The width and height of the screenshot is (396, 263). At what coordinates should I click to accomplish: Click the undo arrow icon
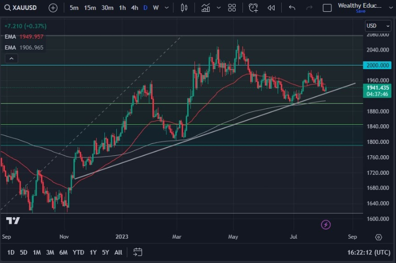[x=292, y=8]
